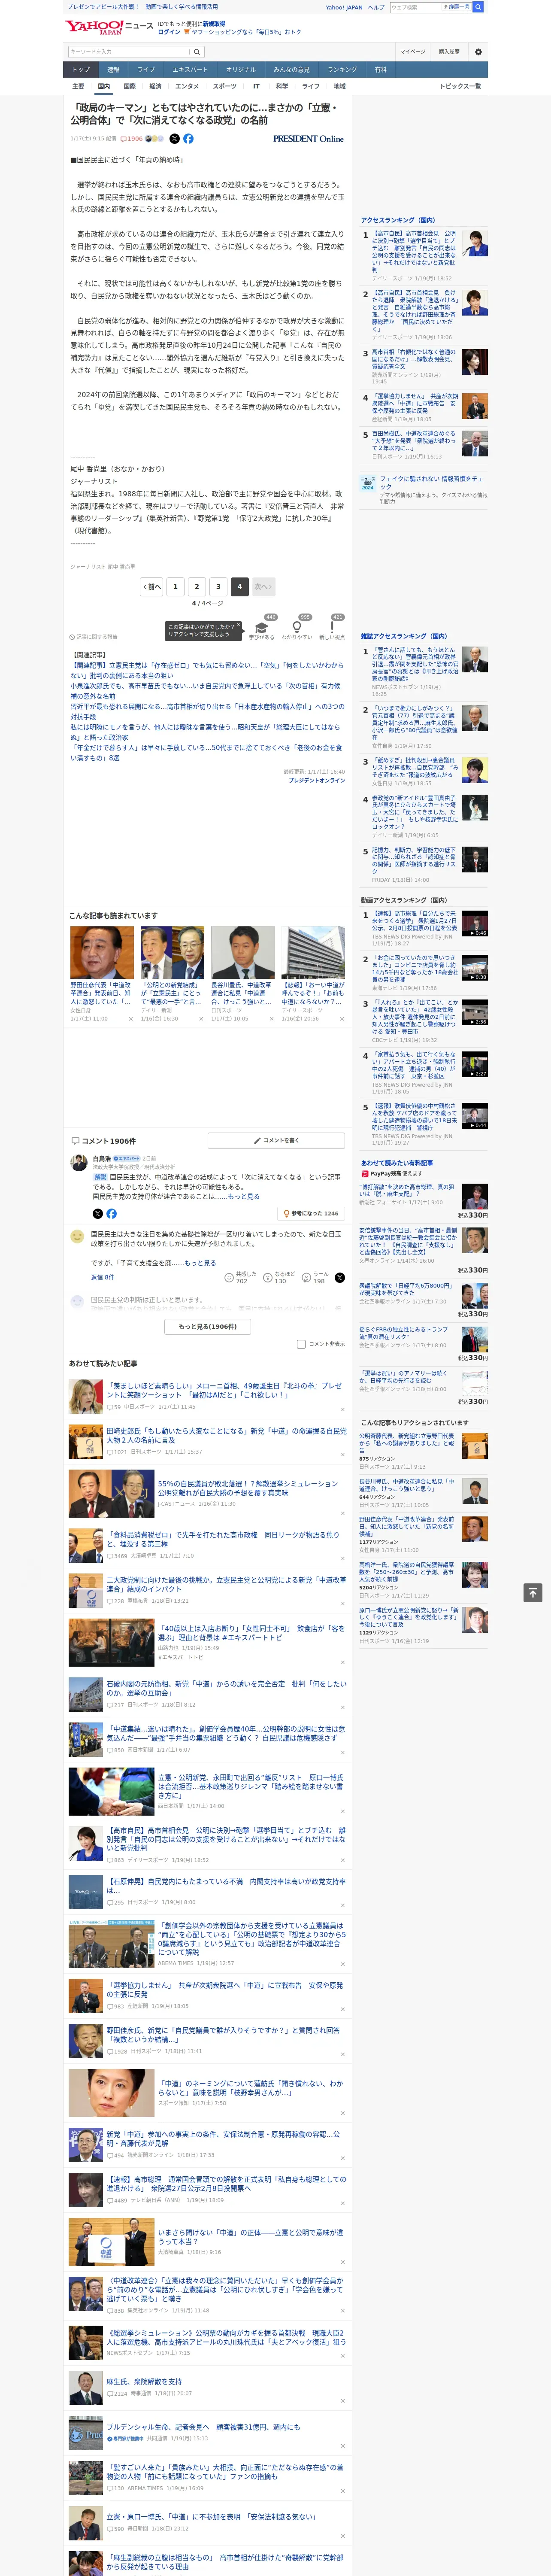Expand 子育て支援金 comment with もっと見る

click(x=200, y=1263)
